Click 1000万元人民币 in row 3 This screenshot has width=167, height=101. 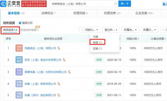(x=153, y=72)
